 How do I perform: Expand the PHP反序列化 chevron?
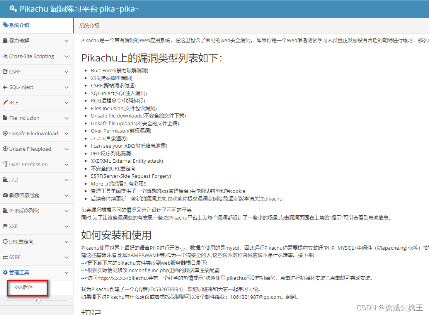(x=66, y=211)
